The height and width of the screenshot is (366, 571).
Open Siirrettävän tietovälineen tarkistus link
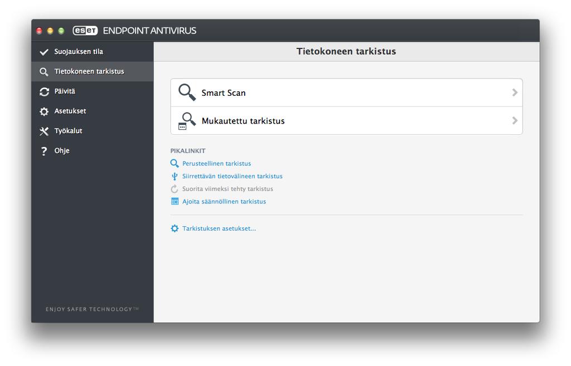coord(233,176)
